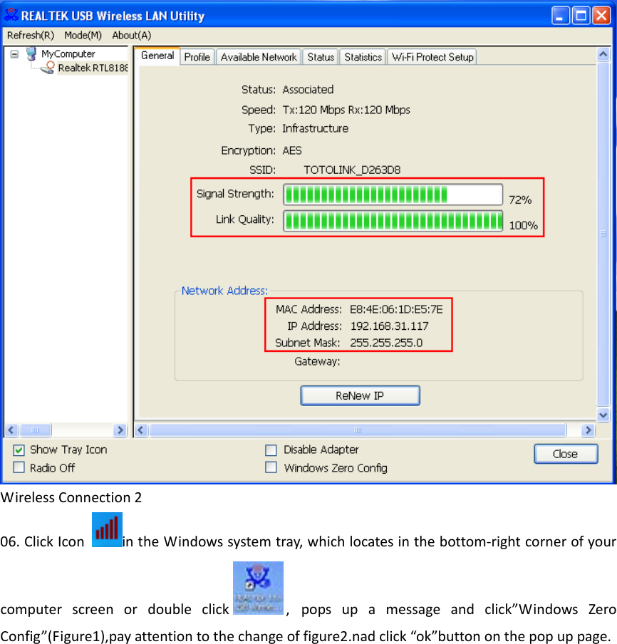Click the Signal Strength progress bar
This screenshot has width=617, height=644.
click(393, 194)
